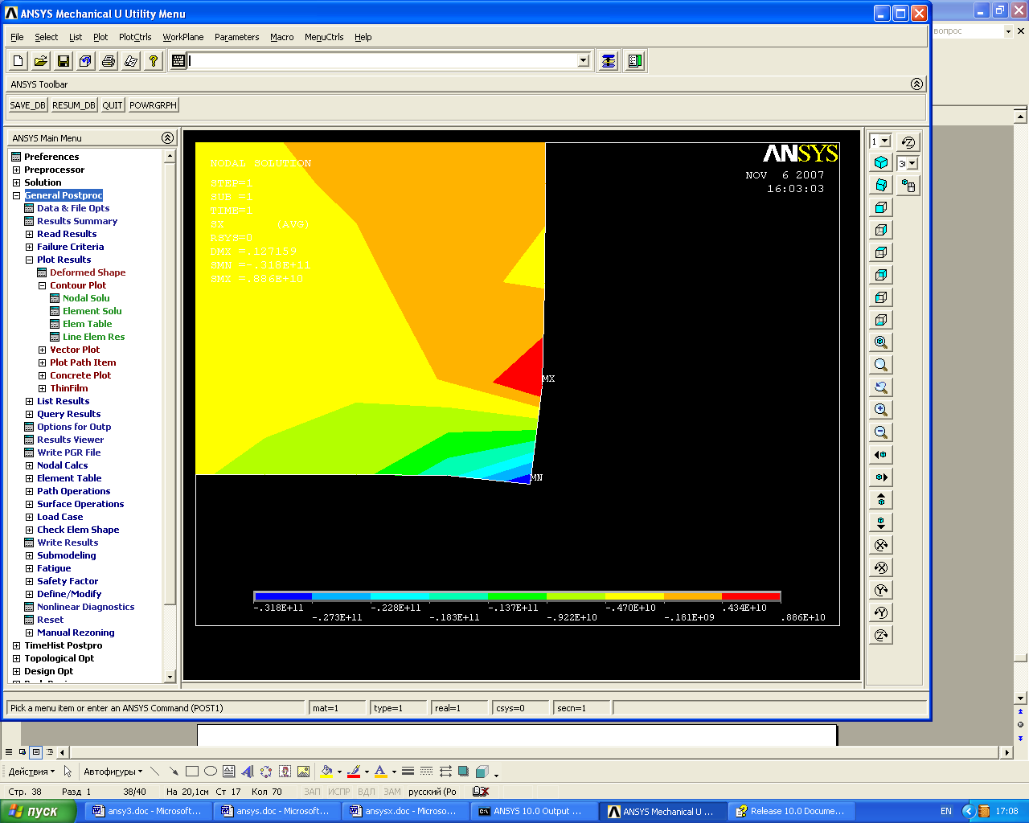Open the PlotCtrls menu
This screenshot has height=823, width=1029.
coord(135,37)
